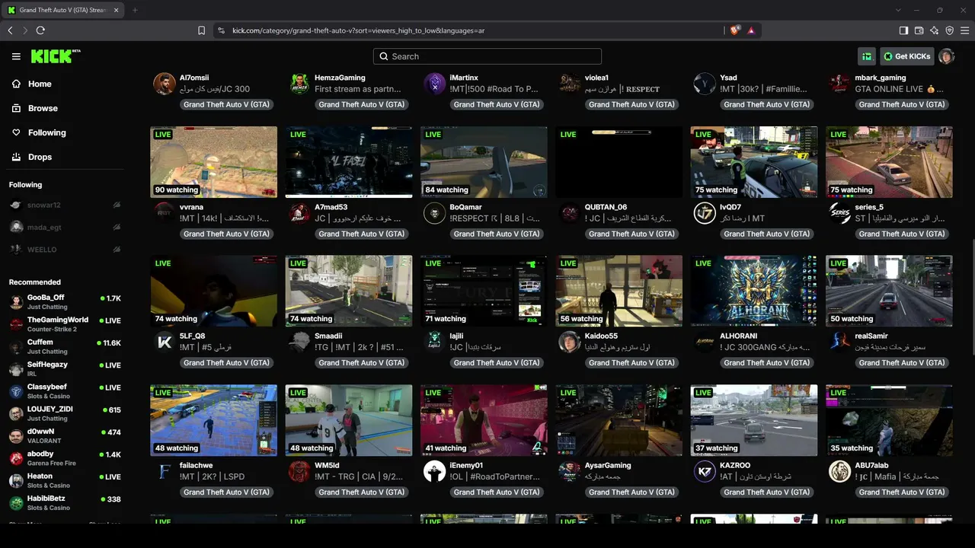Click Grand Theft Auto V tag under WM5ld
Screen dimensions: 975x548
point(362,492)
